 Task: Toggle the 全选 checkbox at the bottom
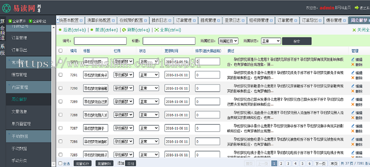click(60, 163)
